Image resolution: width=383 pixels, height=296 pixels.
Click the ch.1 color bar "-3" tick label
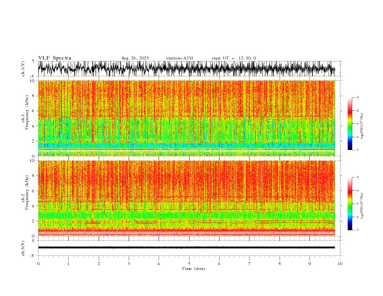pyautogui.click(x=356, y=97)
